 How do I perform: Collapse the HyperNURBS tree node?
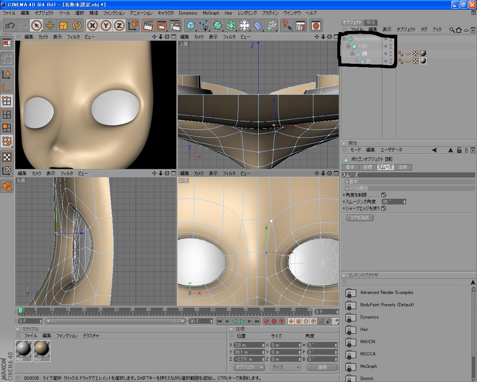click(345, 39)
